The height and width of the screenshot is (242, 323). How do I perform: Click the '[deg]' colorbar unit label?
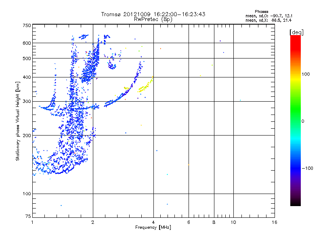coord(296,32)
